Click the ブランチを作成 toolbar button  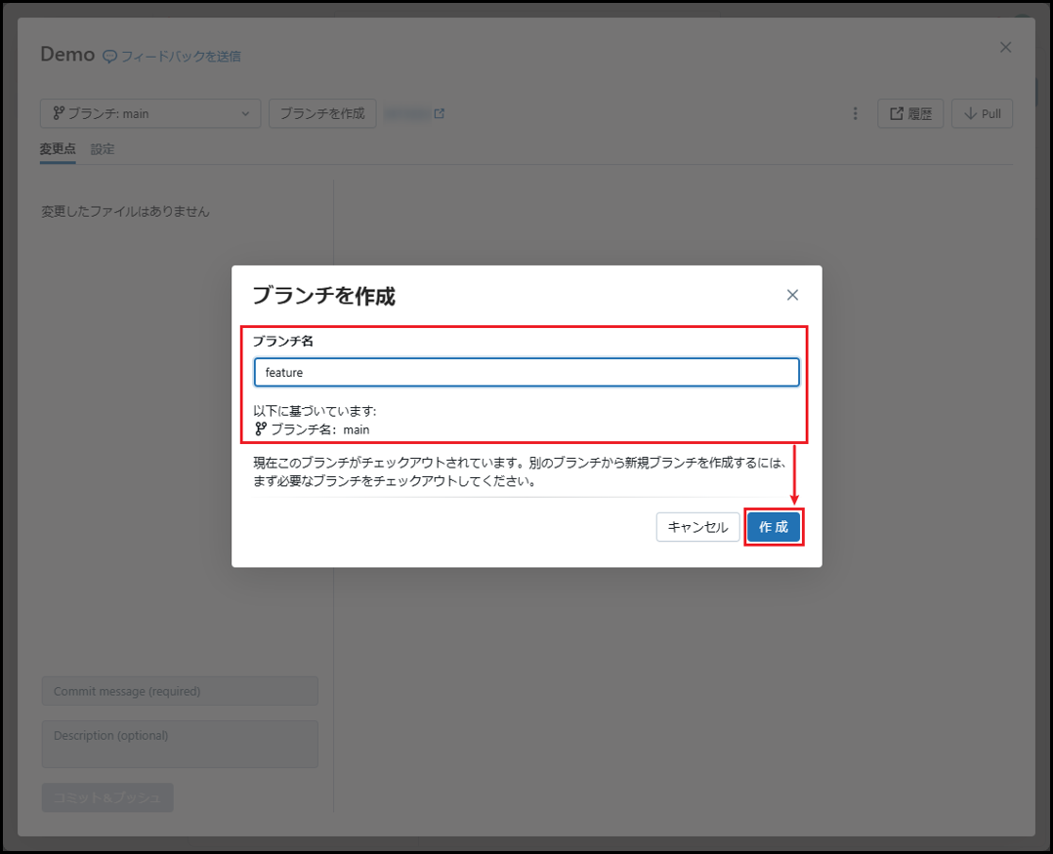[x=322, y=113]
